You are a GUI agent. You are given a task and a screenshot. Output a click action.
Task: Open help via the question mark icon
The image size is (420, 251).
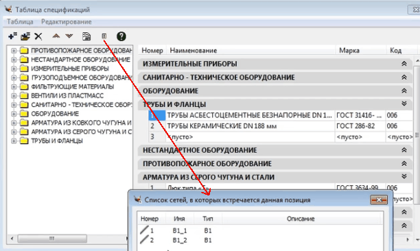click(x=121, y=36)
